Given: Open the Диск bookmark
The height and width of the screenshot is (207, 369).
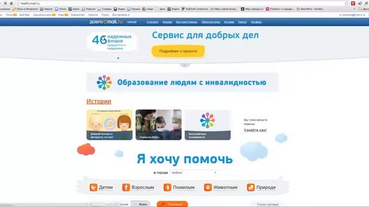Looking at the screenshot, I should click(160, 9).
